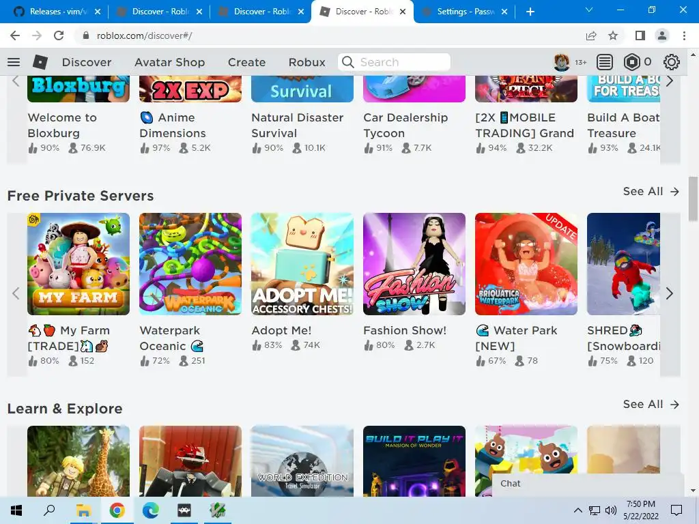The image size is (699, 524).
Task: Open the Robux page
Action: (x=306, y=62)
